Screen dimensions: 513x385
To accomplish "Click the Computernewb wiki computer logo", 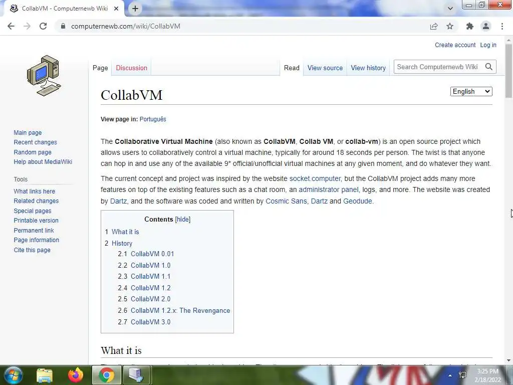I will 44,76.
